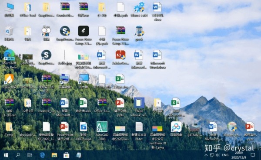261x160 pixels.
Task: Switch input language via ENG indicator
Action: pyautogui.click(x=225, y=155)
